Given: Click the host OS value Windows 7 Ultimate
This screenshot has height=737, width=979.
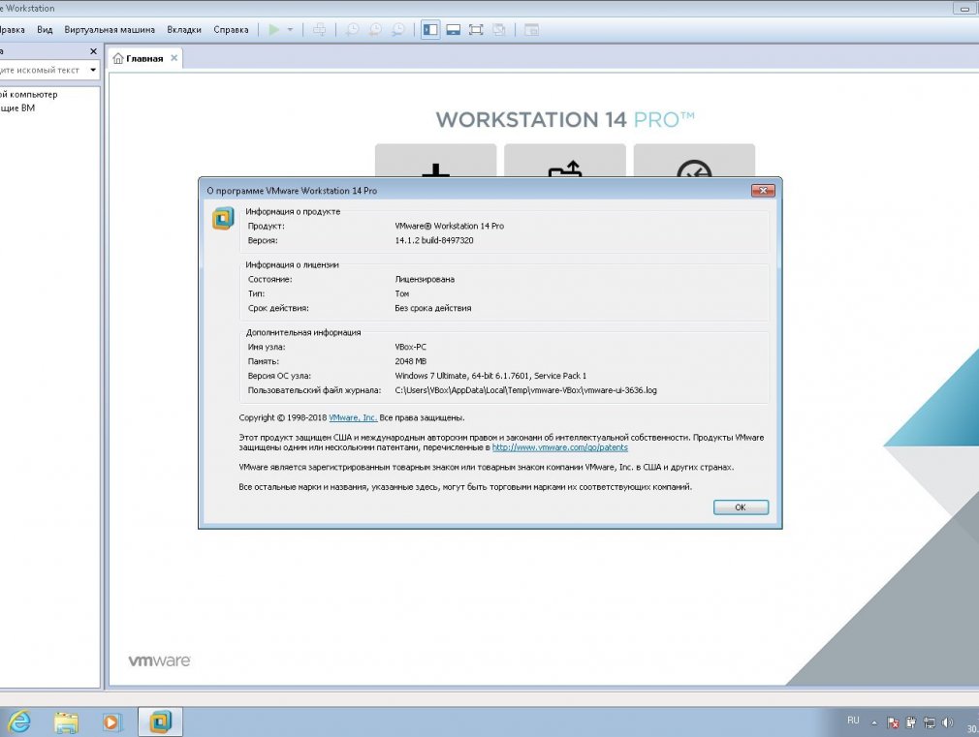Looking at the screenshot, I should click(490, 376).
